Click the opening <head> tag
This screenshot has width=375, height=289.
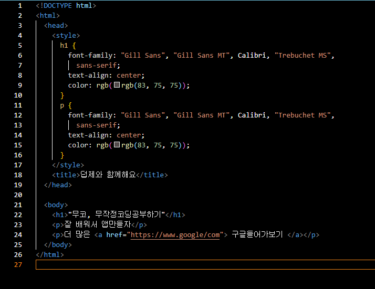56,26
